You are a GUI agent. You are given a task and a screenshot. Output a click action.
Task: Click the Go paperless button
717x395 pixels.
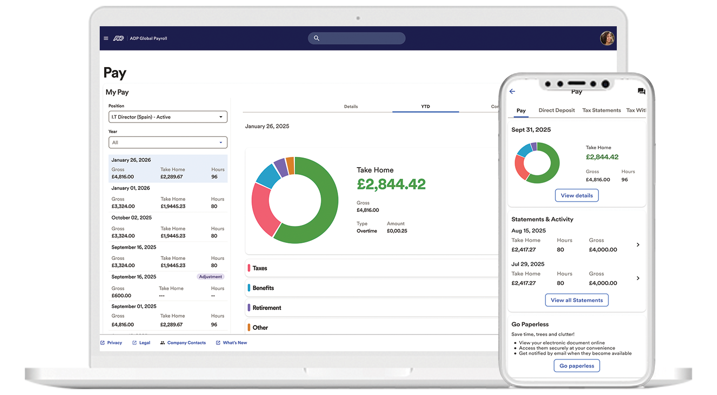576,366
